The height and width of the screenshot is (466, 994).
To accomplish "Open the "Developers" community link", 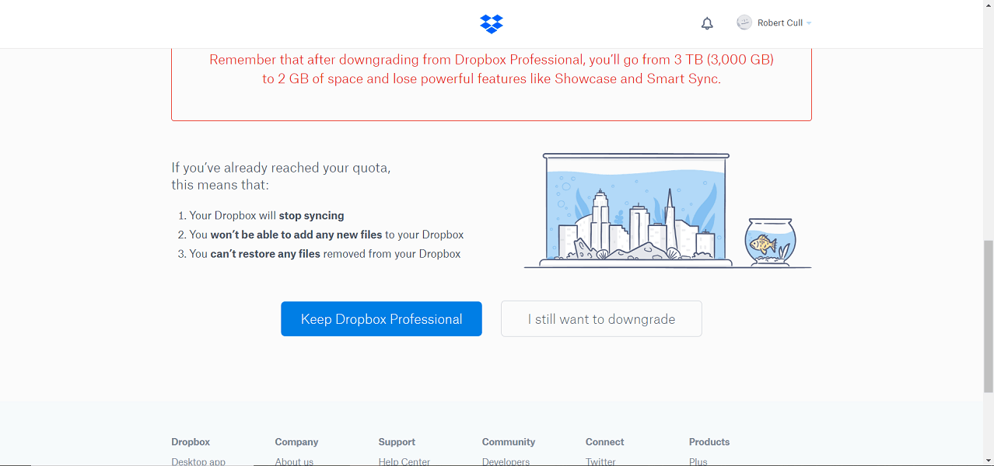I will (x=506, y=461).
